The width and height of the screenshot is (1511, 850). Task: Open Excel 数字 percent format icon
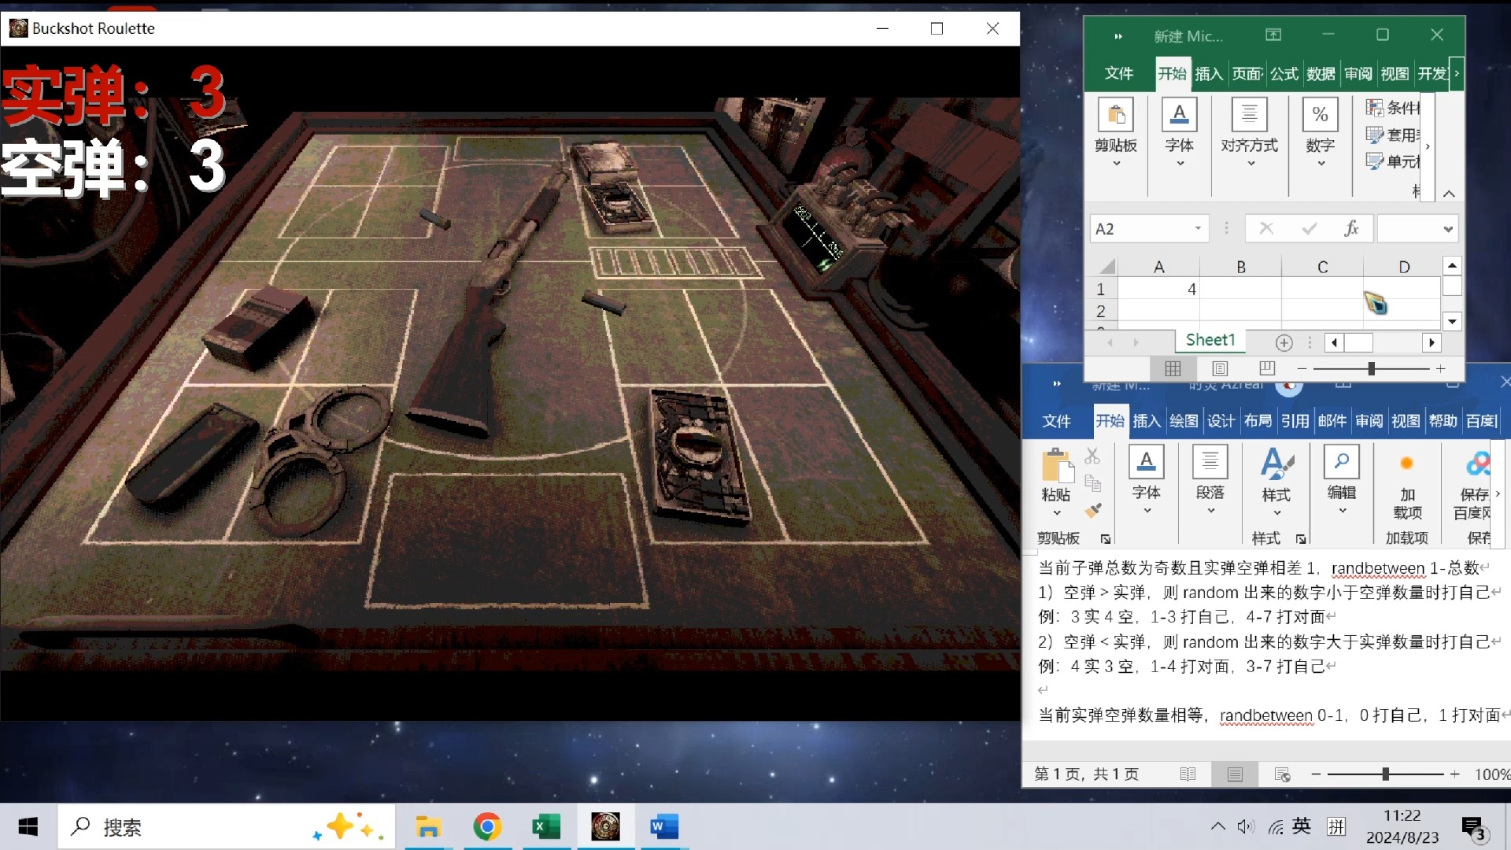(x=1320, y=115)
